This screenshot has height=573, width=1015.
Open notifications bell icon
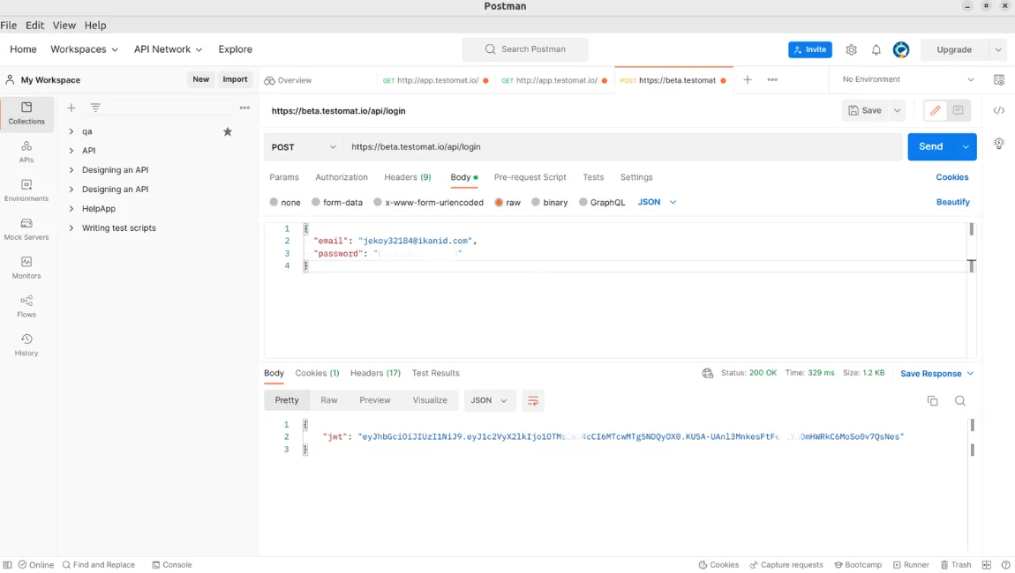876,50
